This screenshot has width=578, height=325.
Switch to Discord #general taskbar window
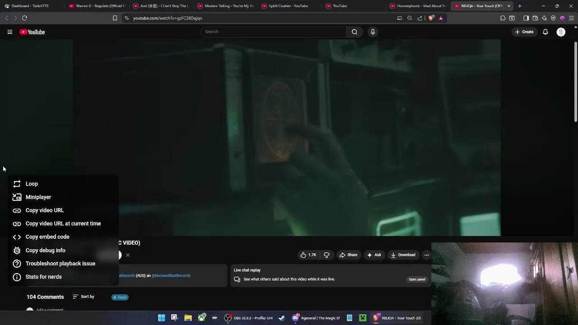tap(316, 318)
